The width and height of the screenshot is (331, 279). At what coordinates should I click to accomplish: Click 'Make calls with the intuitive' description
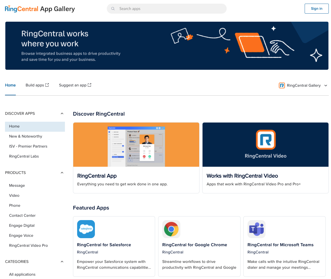coord(283,265)
